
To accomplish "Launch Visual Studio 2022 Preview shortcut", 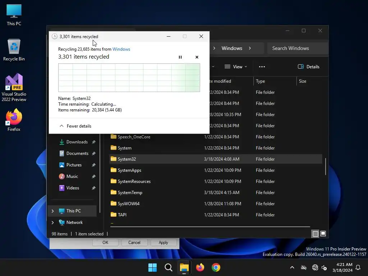I will pos(14,88).
